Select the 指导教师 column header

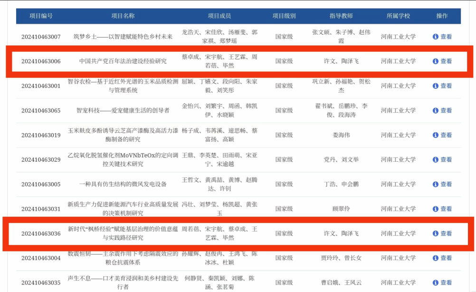(x=341, y=16)
